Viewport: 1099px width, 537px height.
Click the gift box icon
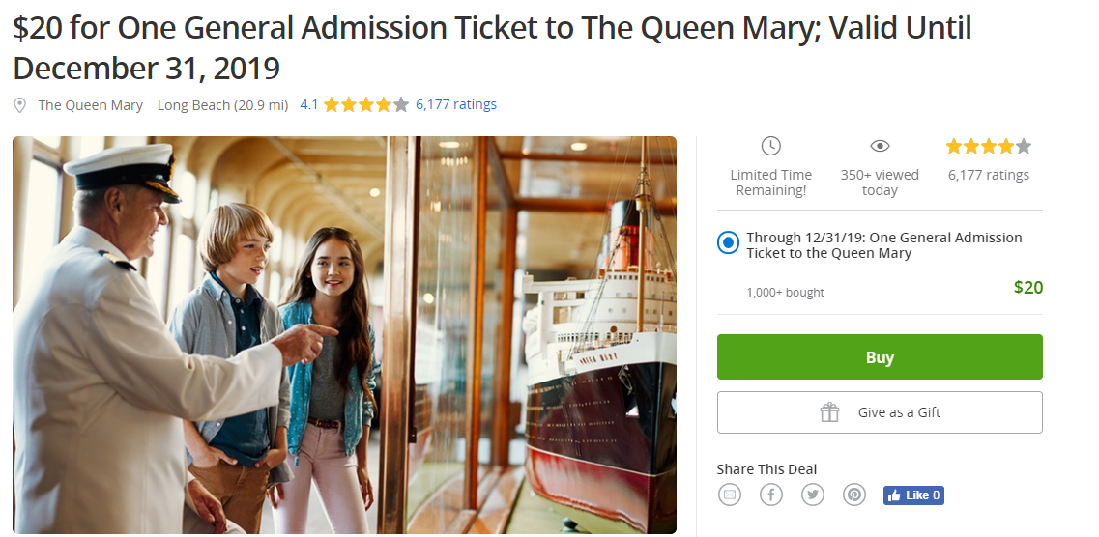[829, 412]
